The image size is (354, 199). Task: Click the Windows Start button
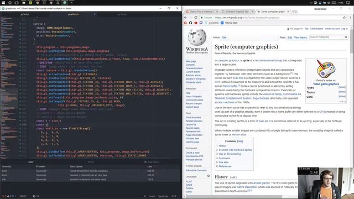[3, 3]
